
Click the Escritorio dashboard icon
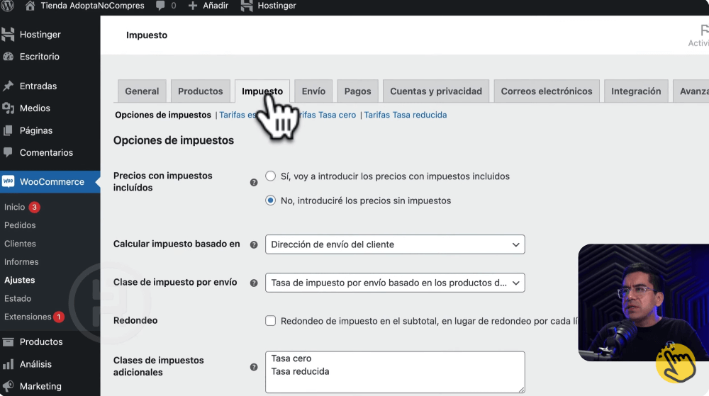[8, 57]
